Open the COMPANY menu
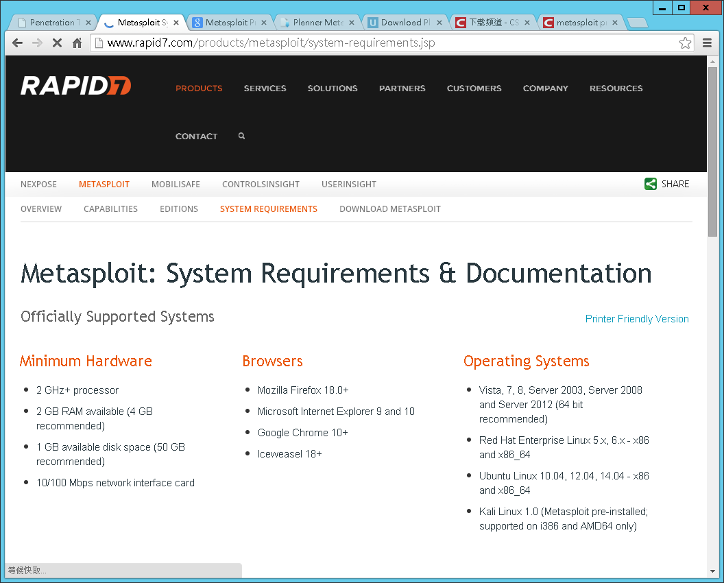Viewport: 724px width, 583px height. point(545,88)
